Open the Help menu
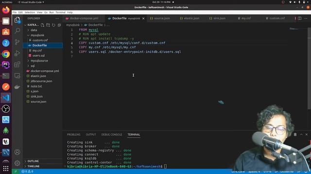Screen dimensions: 311x174 click(70, 12)
